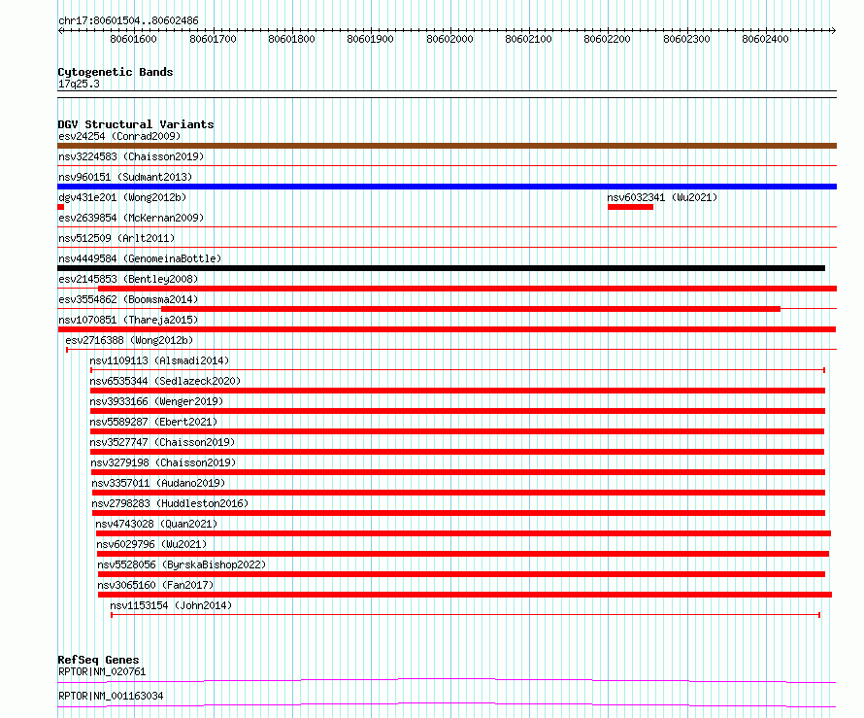
Task: Open nsv512509 (Arlt2011) variant label
Action: coord(116,238)
